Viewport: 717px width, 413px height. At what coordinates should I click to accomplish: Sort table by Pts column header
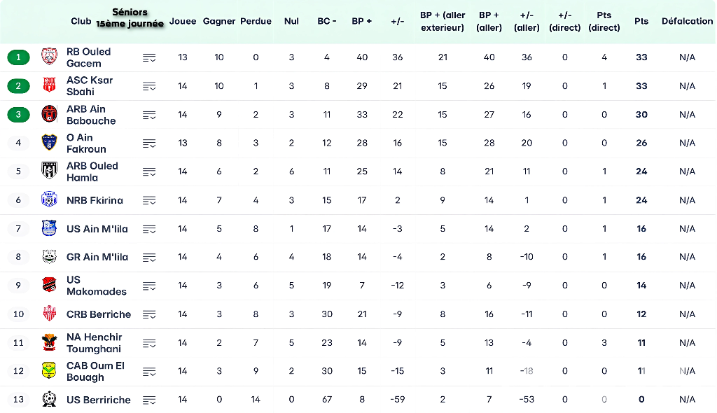(x=641, y=21)
